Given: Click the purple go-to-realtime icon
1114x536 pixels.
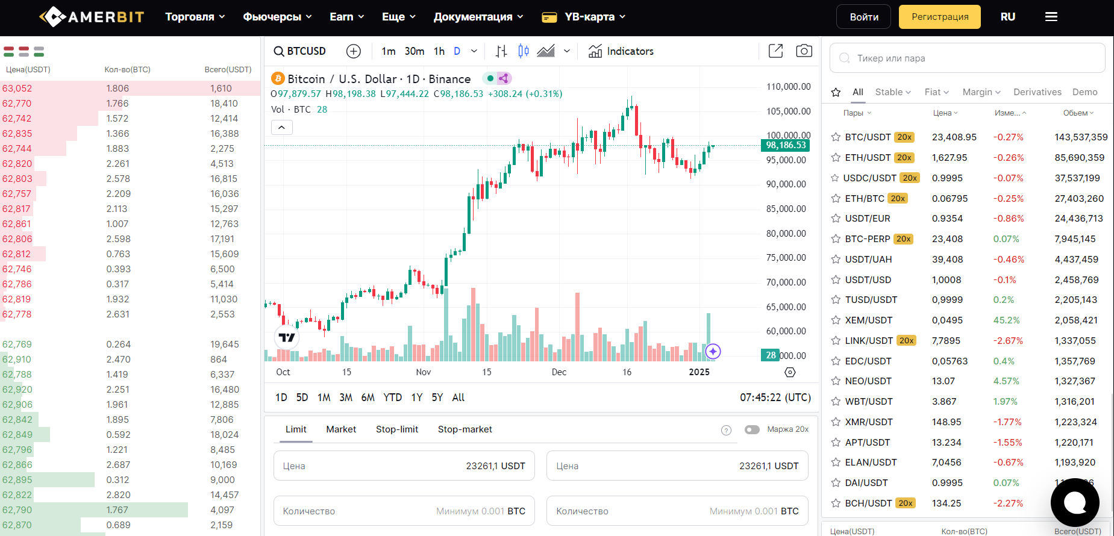Looking at the screenshot, I should [x=713, y=351].
